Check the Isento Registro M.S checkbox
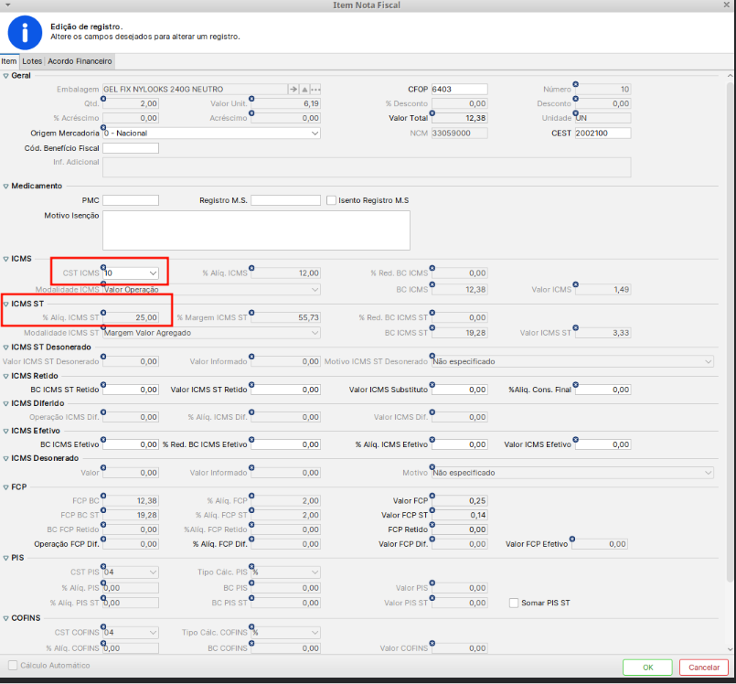Image resolution: width=736 pixels, height=684 pixels. tap(332, 200)
